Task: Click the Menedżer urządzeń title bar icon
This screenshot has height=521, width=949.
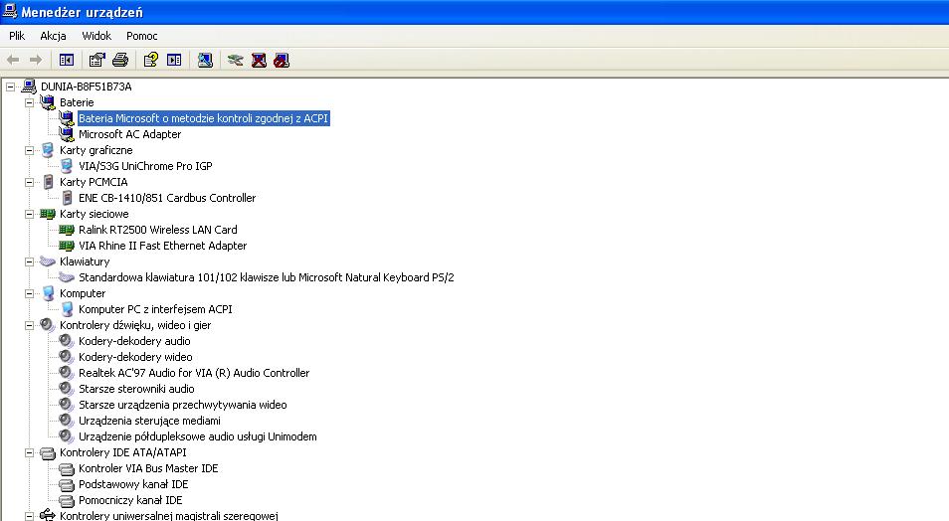Action: coord(10,11)
